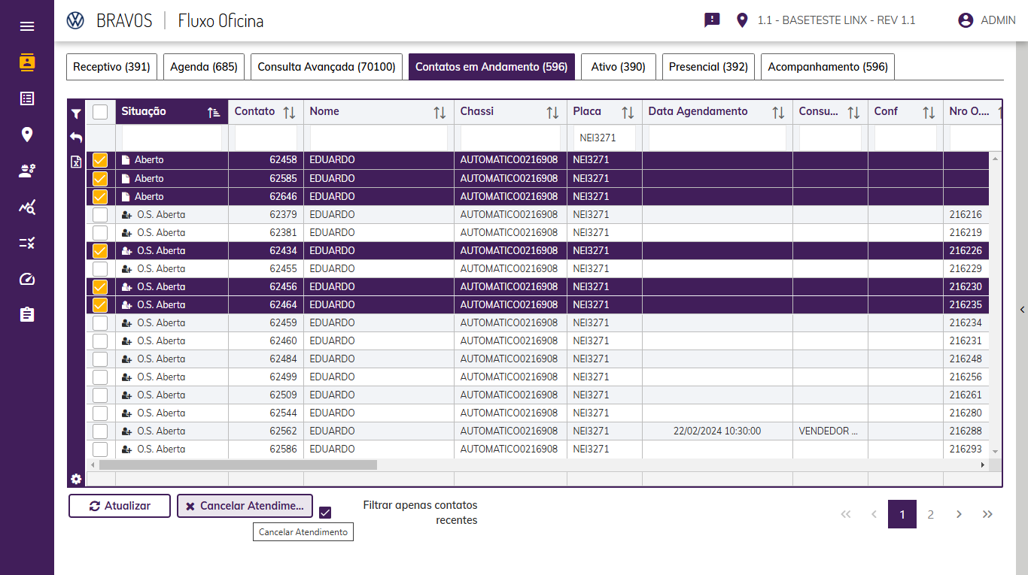This screenshot has height=575, width=1028.
Task: Open the Consulta Avançada (70100) tab
Action: point(327,67)
